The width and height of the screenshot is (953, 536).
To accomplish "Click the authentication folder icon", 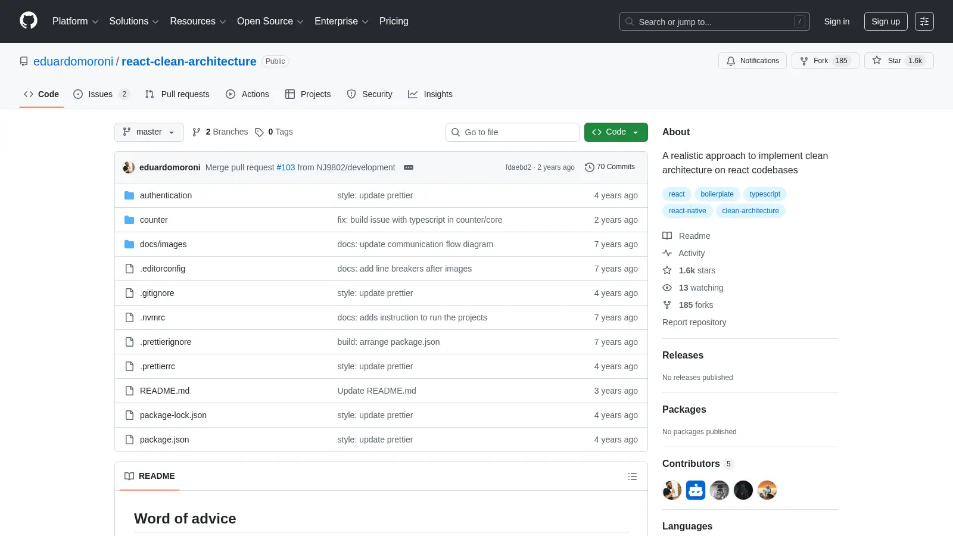I will [129, 195].
